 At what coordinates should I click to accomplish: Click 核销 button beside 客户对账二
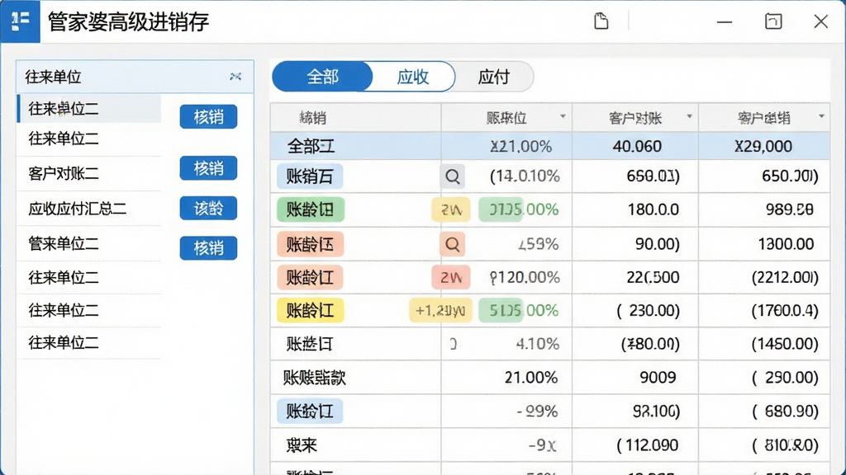coord(208,168)
